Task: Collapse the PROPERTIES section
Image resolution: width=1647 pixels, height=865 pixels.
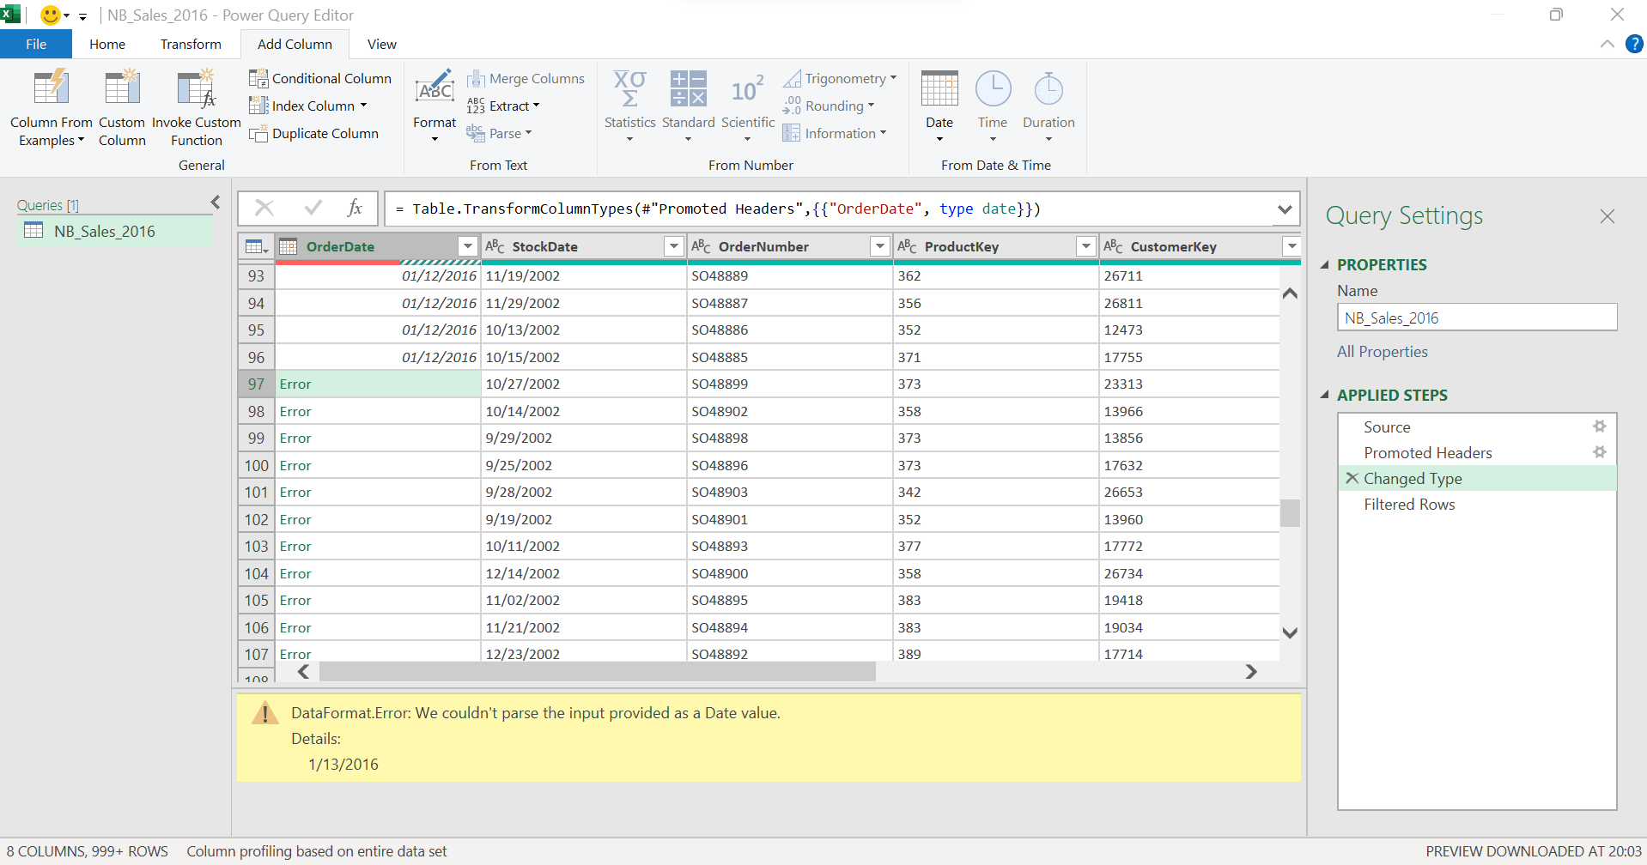Action: point(1324,265)
